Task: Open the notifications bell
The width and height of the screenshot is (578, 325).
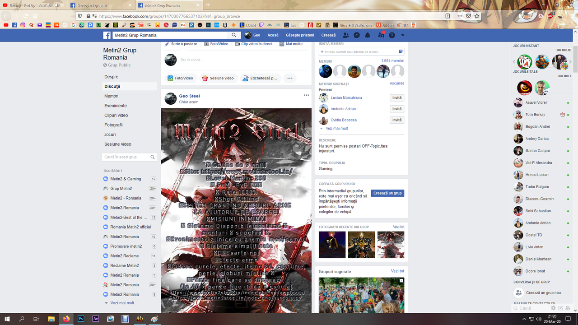Action: pyautogui.click(x=368, y=35)
